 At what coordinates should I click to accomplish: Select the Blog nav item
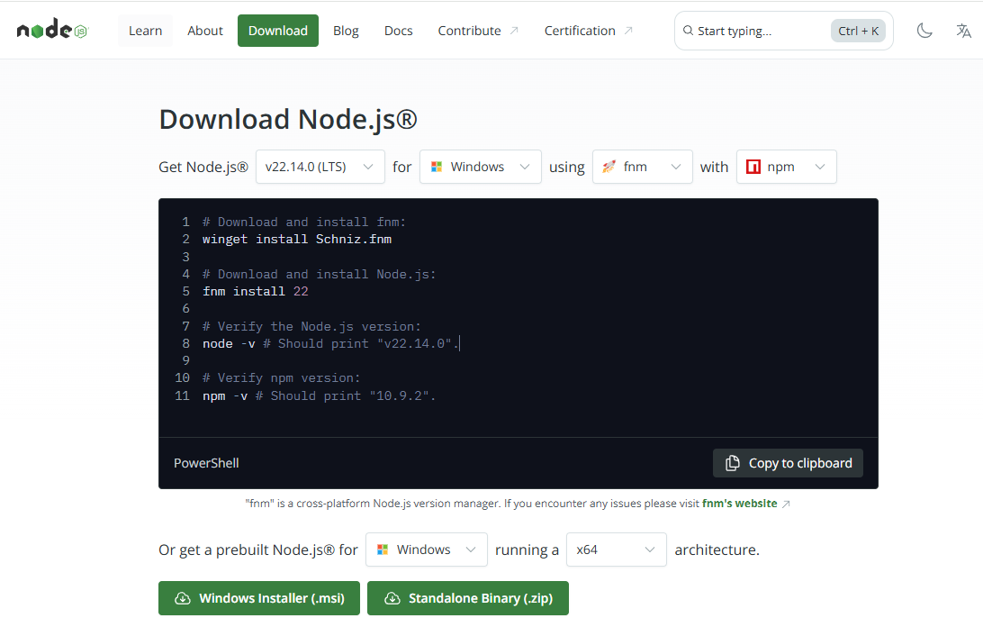pyautogui.click(x=346, y=31)
